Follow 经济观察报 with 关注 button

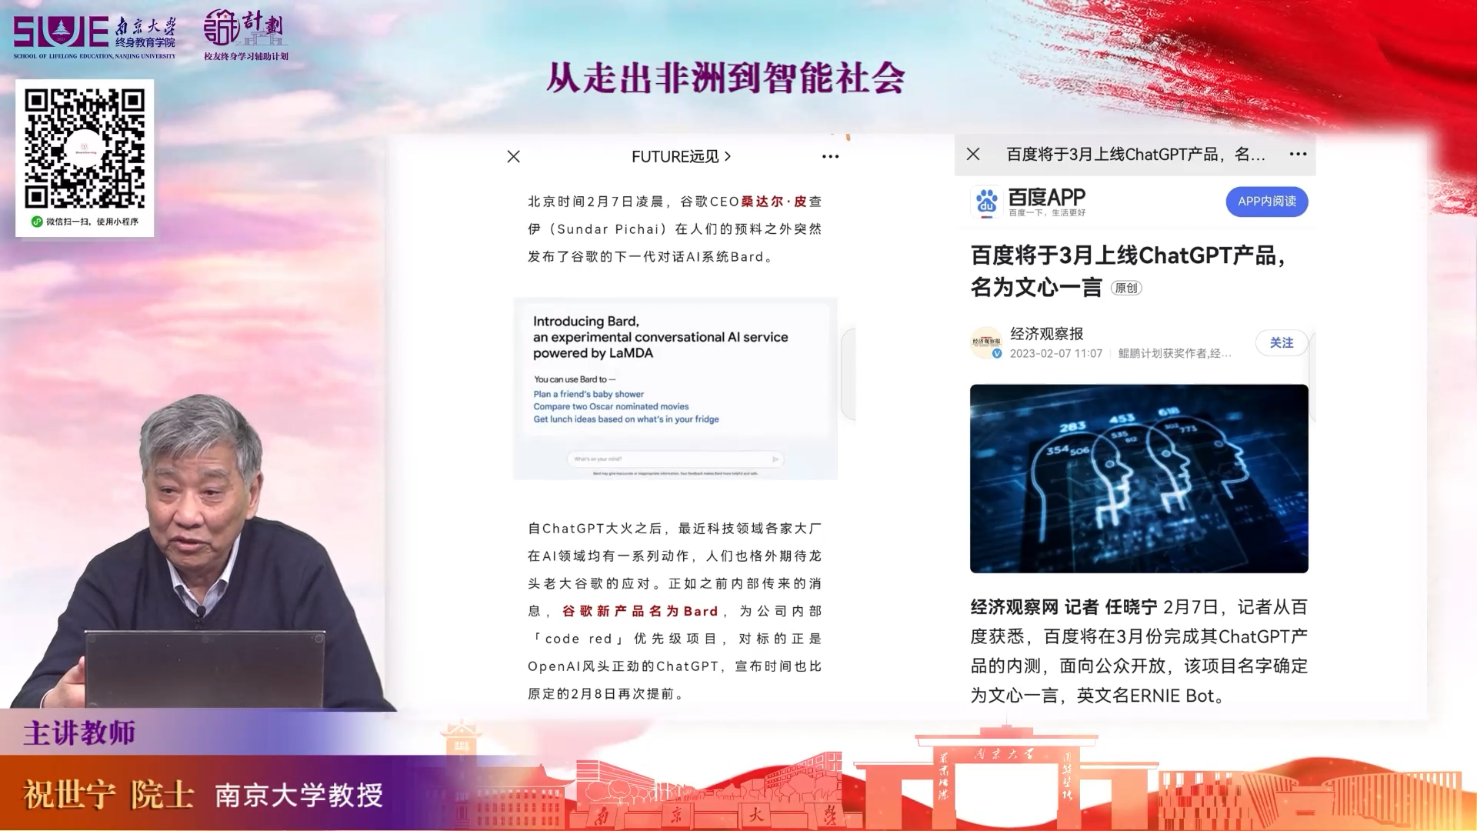tap(1282, 342)
